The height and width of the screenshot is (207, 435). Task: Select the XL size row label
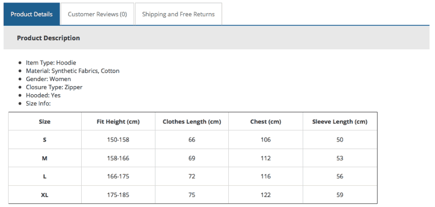pyautogui.click(x=45, y=195)
